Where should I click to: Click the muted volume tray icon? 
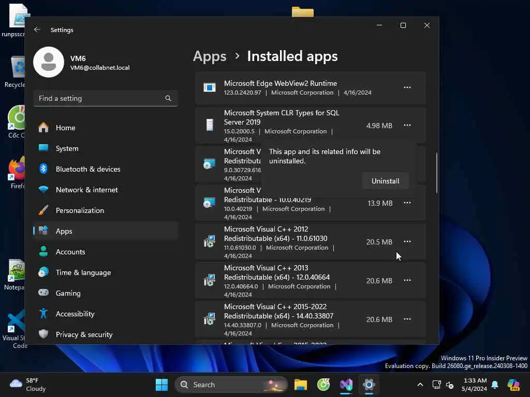pos(450,385)
